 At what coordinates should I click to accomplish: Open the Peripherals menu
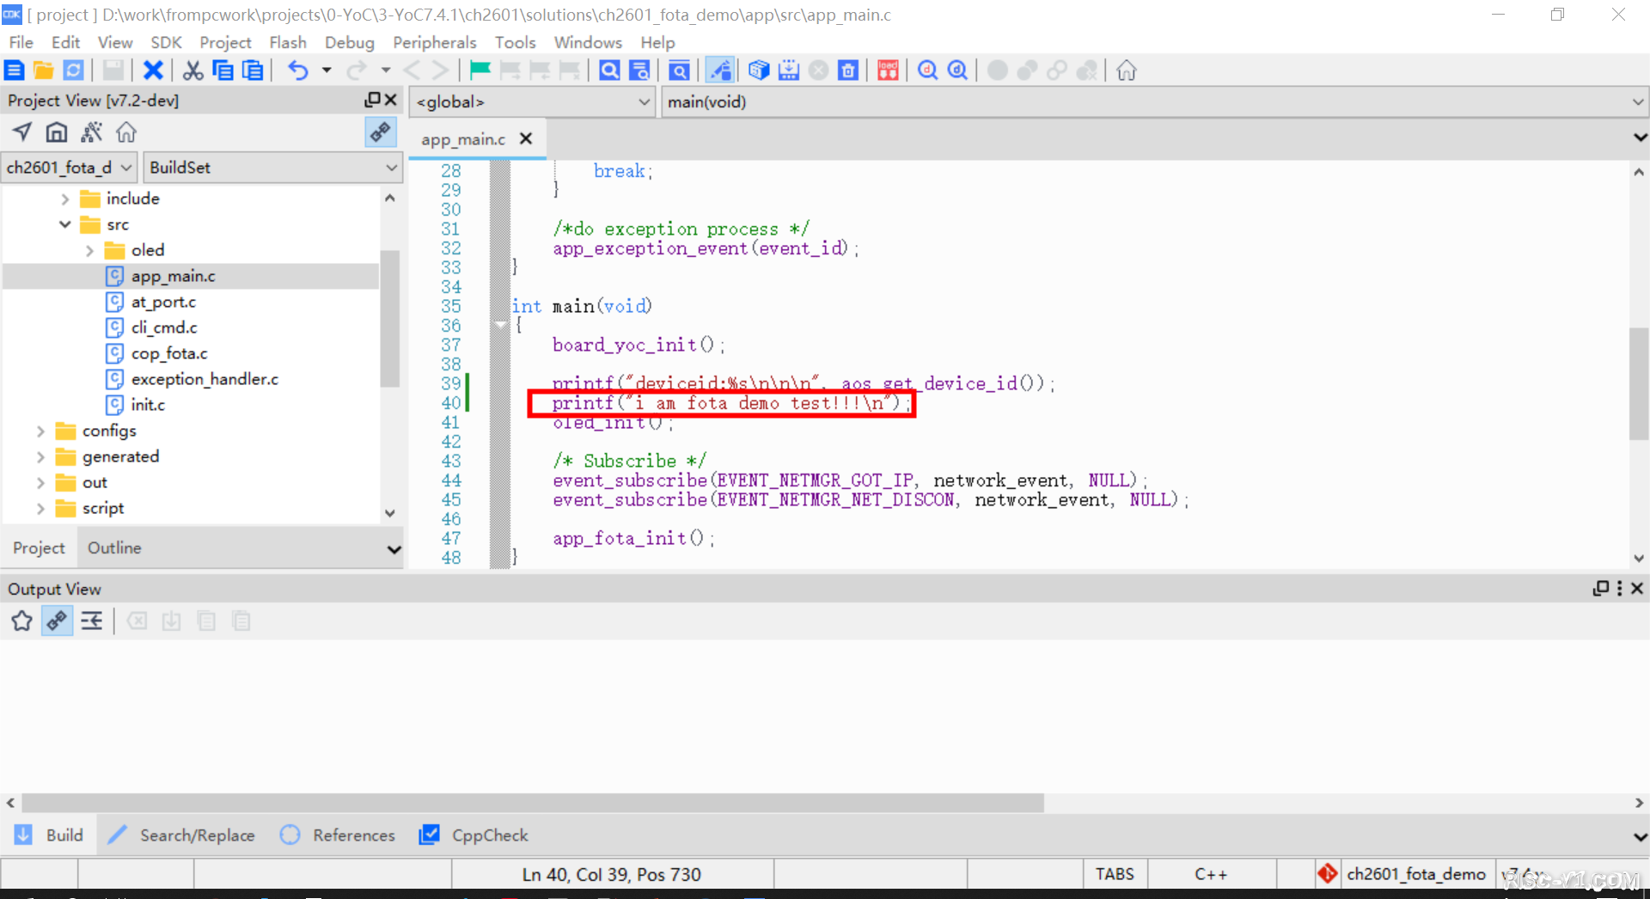(434, 42)
